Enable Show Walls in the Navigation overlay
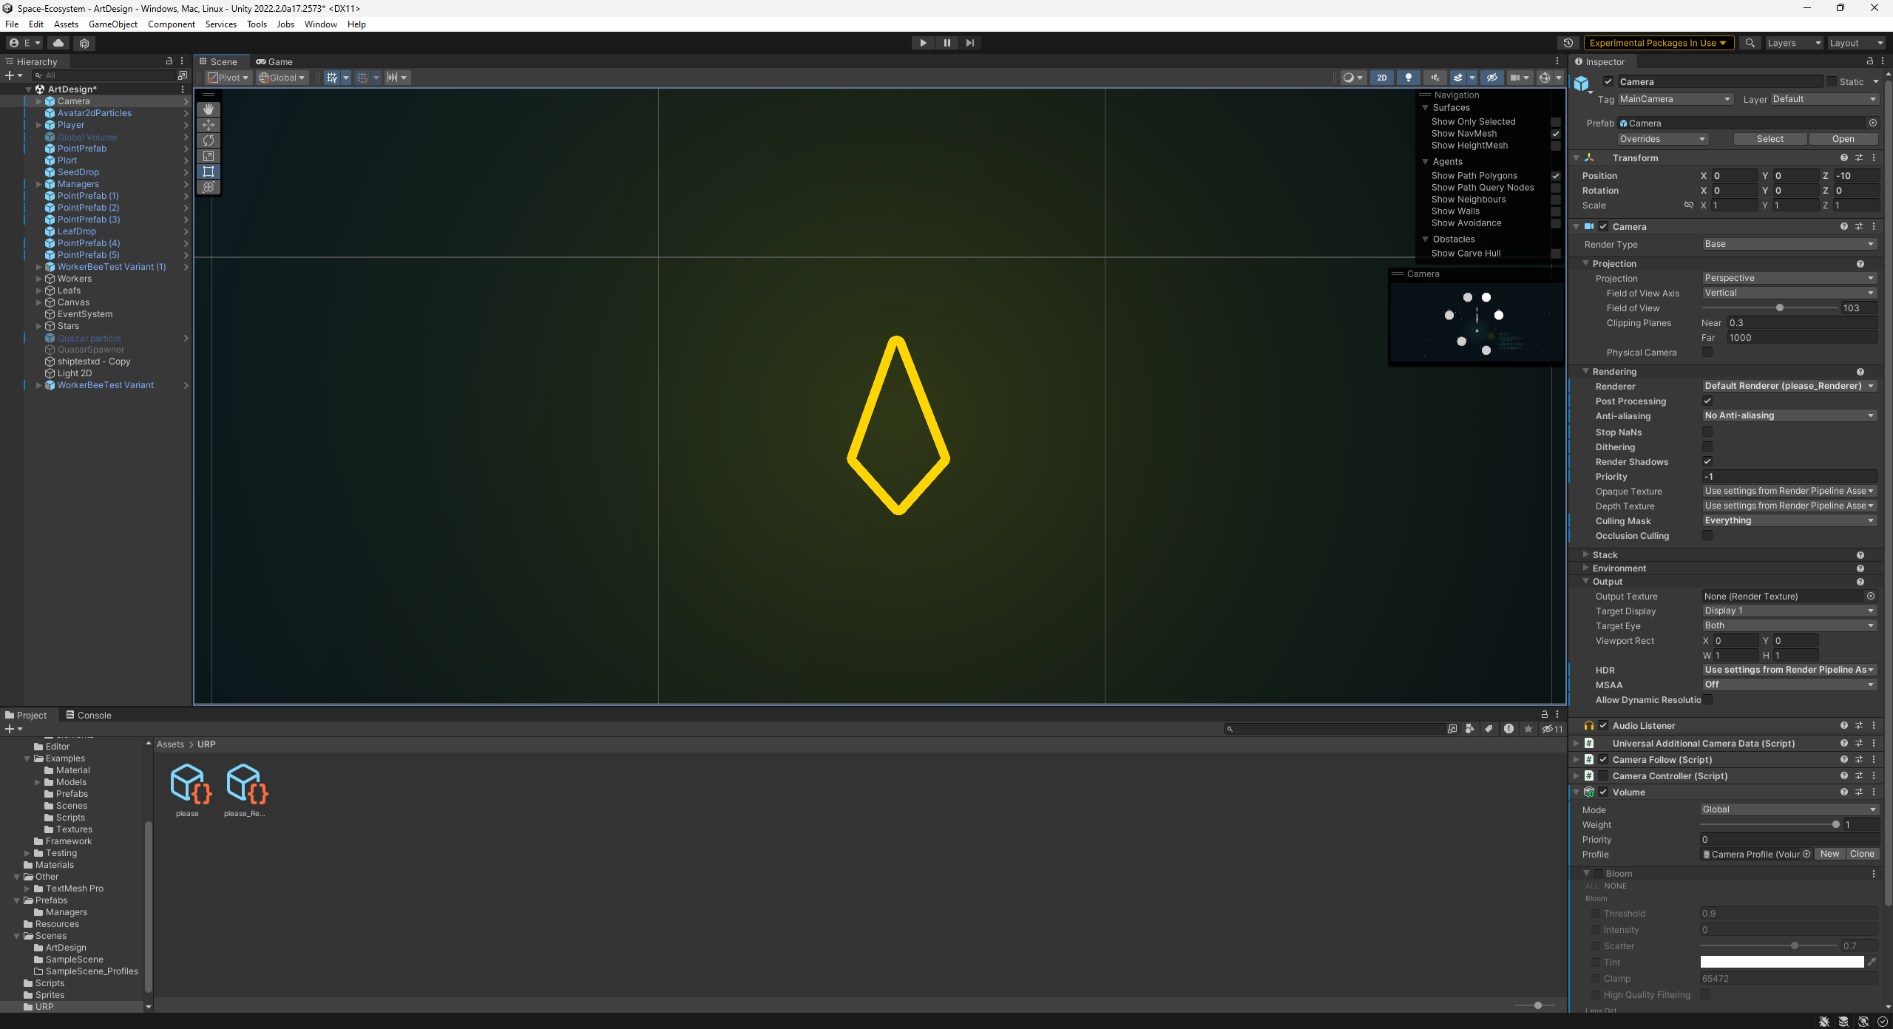The image size is (1893, 1029). coord(1556,211)
